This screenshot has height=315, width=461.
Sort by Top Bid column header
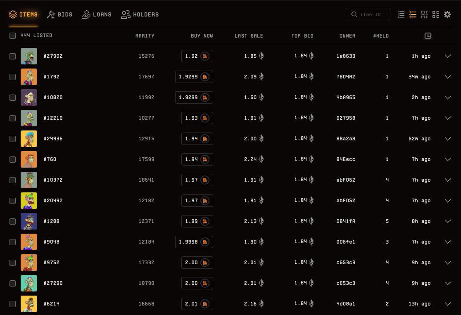point(302,36)
